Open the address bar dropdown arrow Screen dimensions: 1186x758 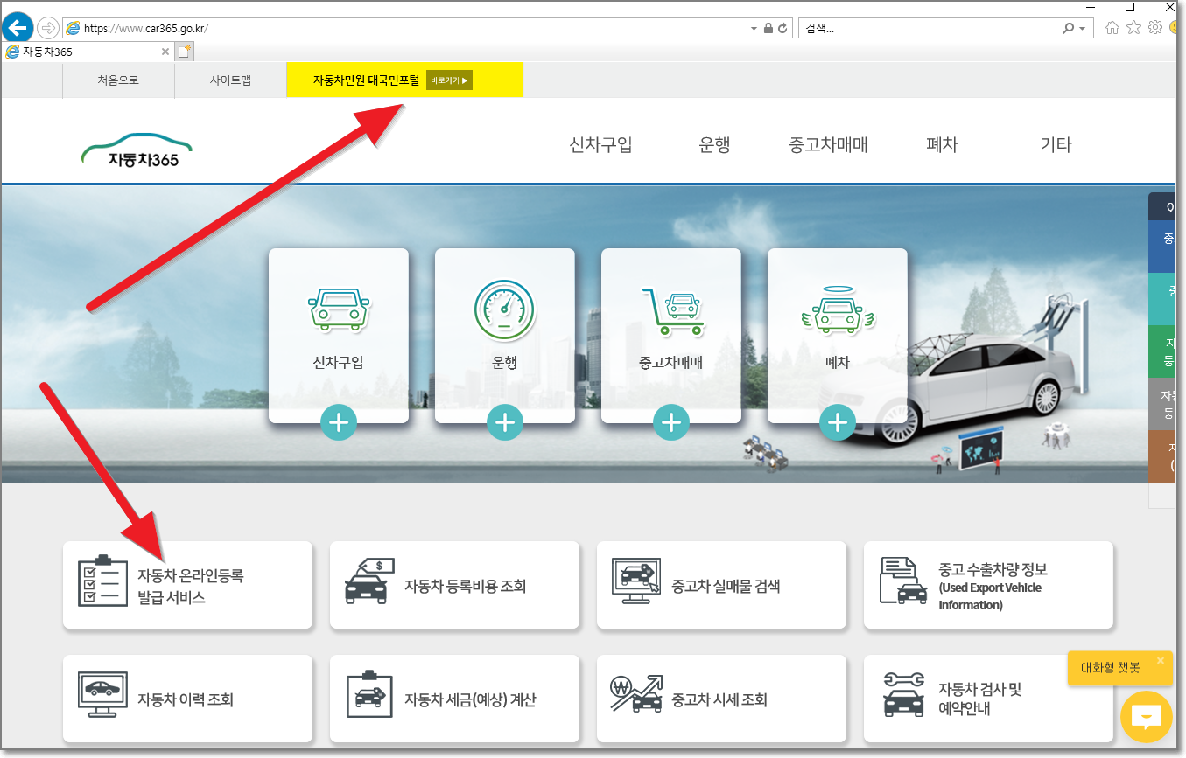click(754, 29)
